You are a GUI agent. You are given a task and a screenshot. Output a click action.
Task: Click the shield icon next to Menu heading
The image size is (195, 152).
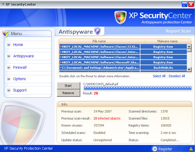pos(5,34)
